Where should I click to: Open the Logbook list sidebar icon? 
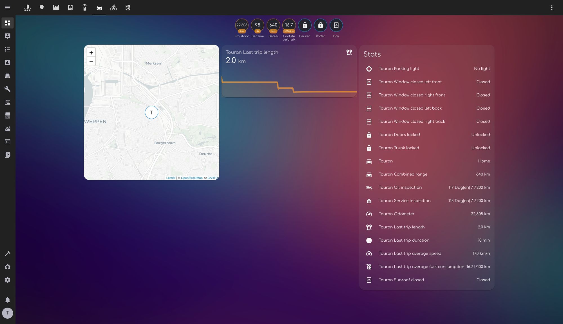pos(8,49)
